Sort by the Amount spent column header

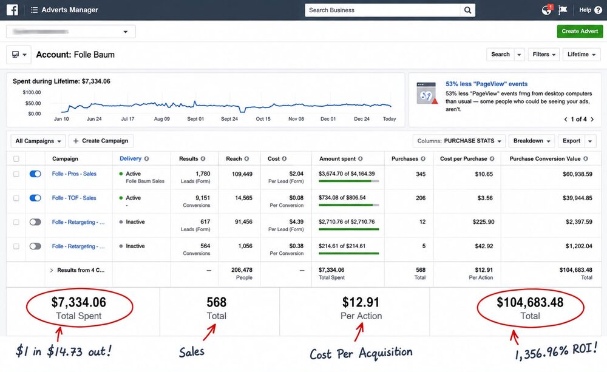coord(337,159)
